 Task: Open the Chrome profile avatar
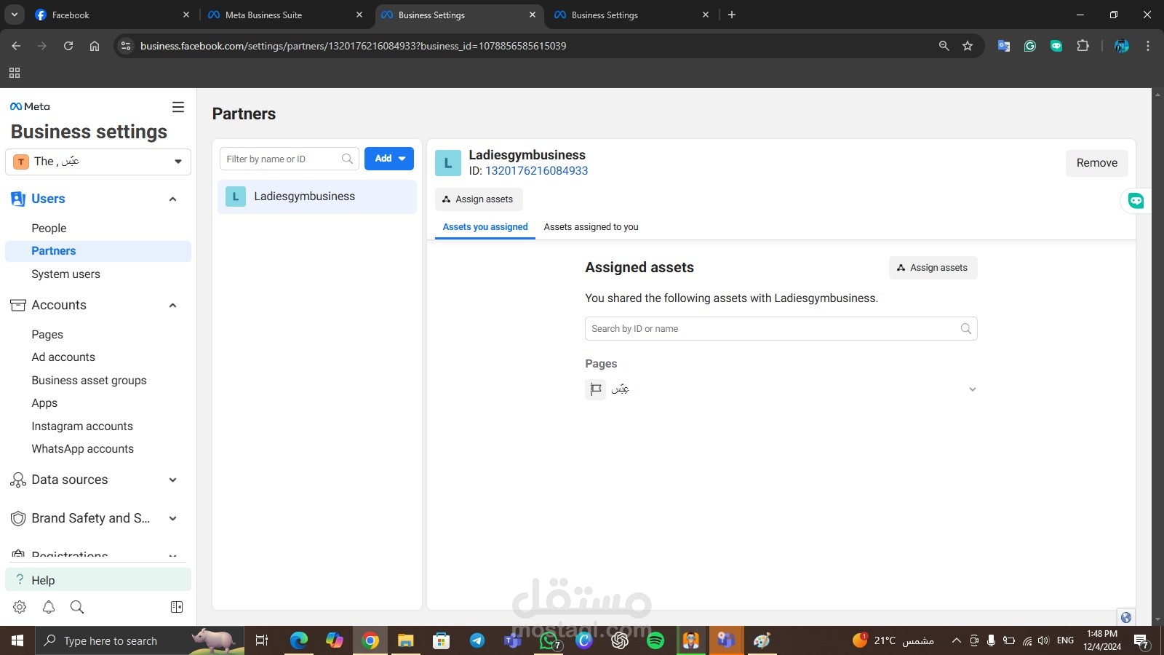click(x=1122, y=46)
